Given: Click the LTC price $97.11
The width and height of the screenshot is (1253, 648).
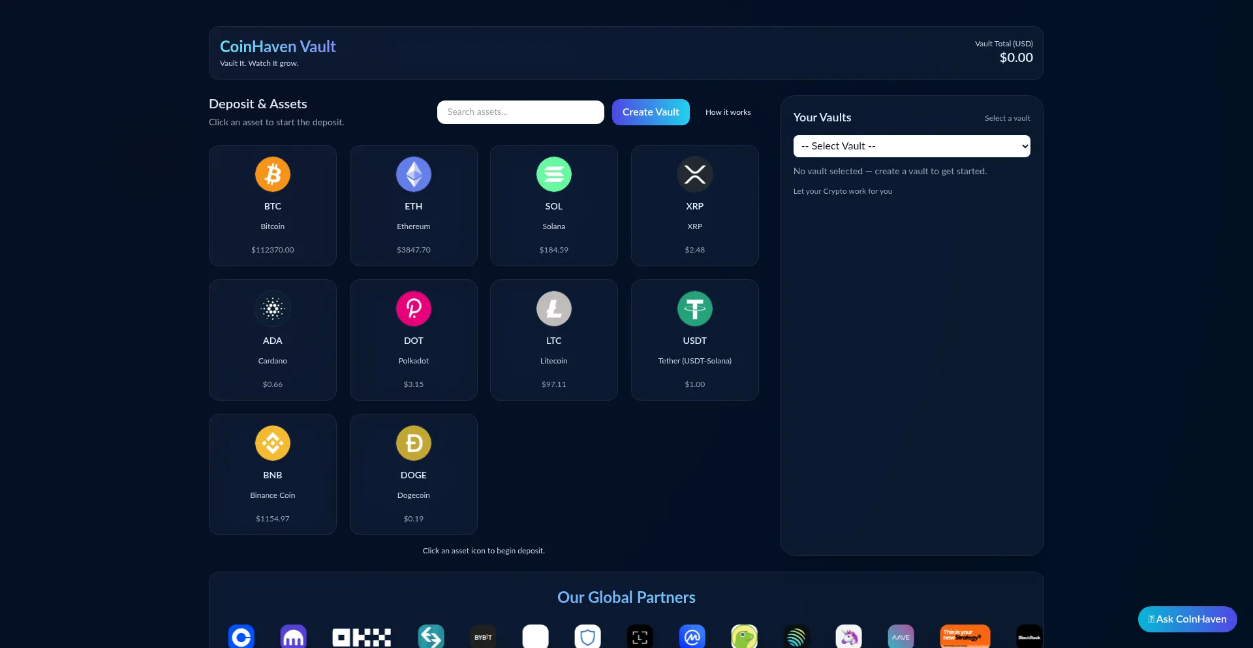Looking at the screenshot, I should [x=554, y=384].
